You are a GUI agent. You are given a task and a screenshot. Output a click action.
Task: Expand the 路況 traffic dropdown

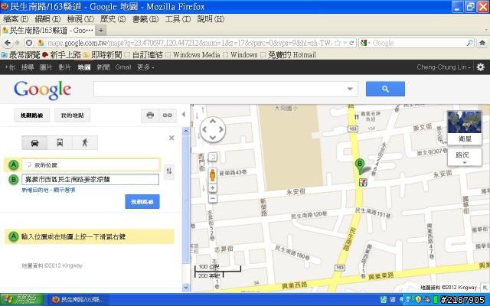465,157
